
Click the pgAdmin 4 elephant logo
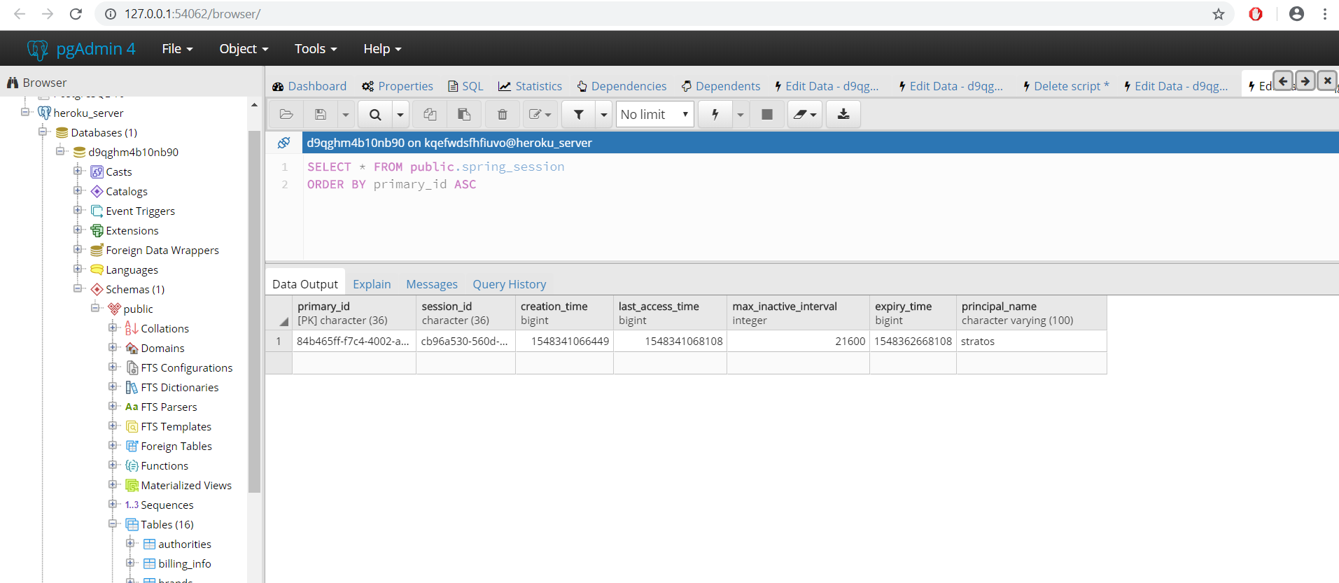click(x=37, y=49)
